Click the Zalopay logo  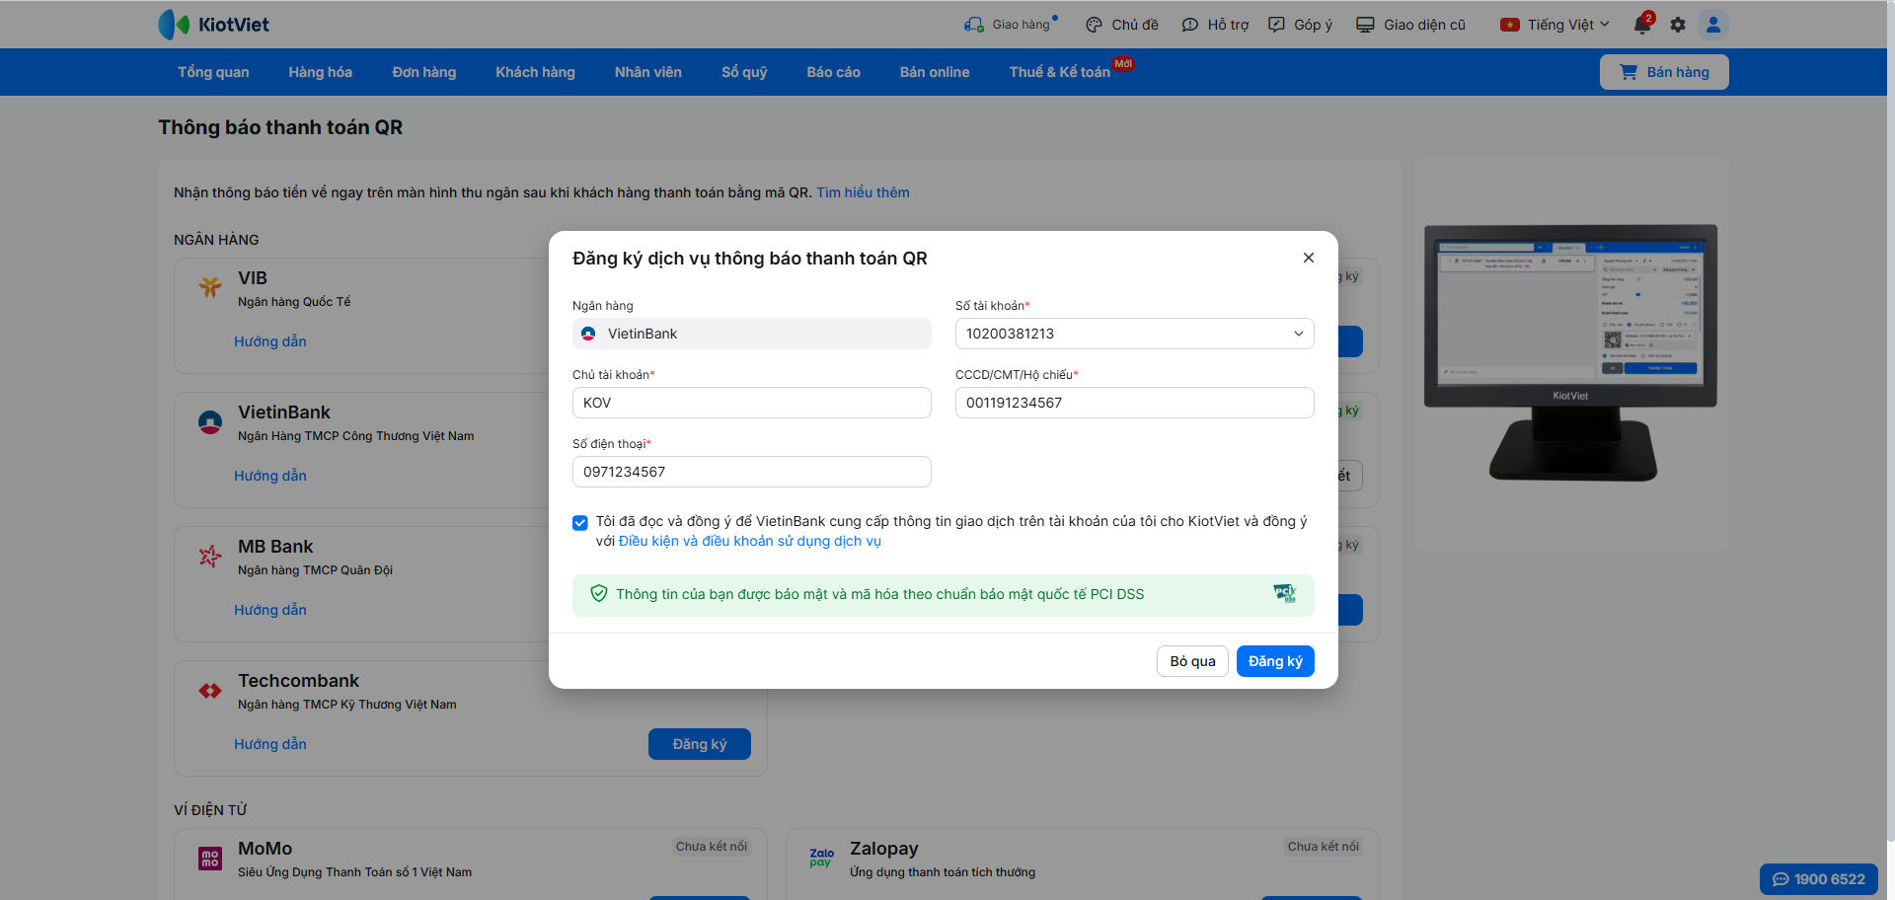pos(821,858)
